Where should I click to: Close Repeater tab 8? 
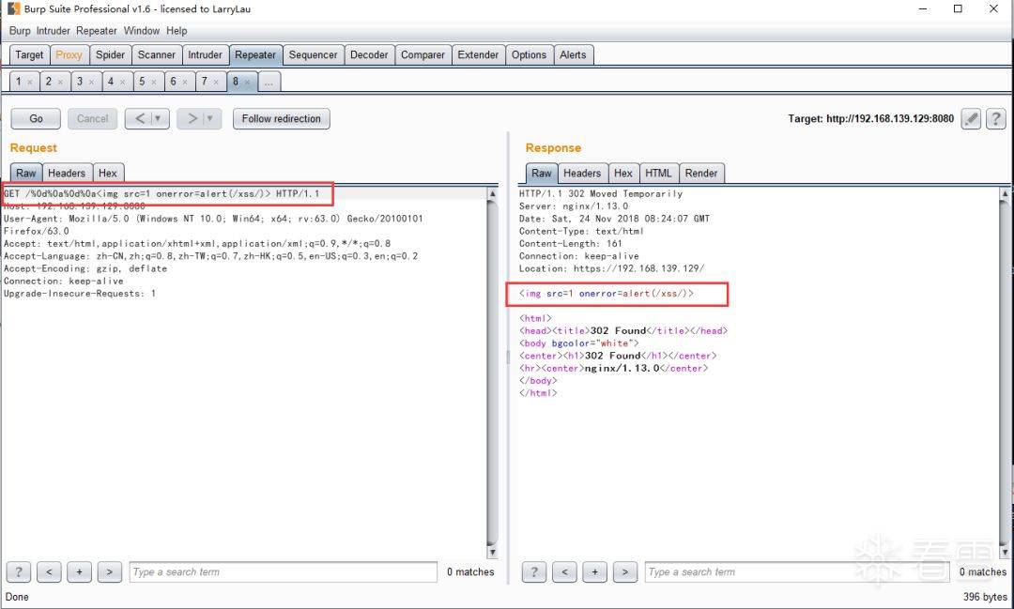[x=247, y=82]
